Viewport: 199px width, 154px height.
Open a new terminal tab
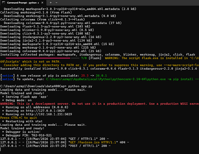point(51,3)
